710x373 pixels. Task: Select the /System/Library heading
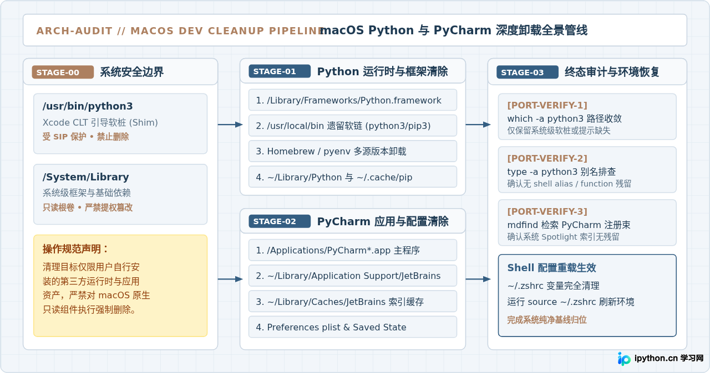[x=86, y=177]
